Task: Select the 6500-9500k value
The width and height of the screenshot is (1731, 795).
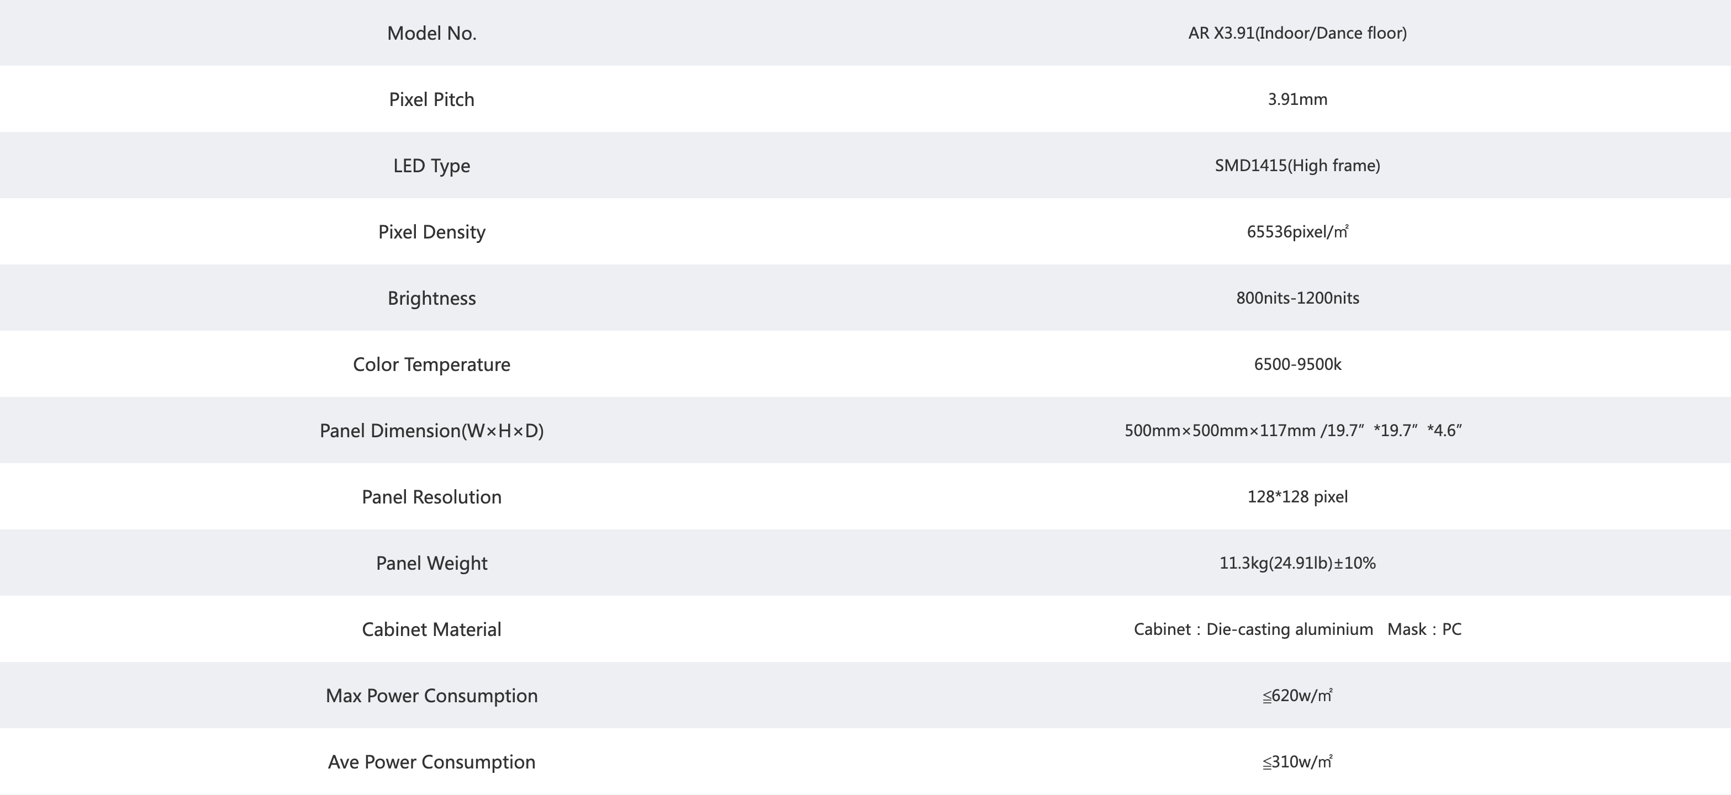Action: [x=1297, y=364]
